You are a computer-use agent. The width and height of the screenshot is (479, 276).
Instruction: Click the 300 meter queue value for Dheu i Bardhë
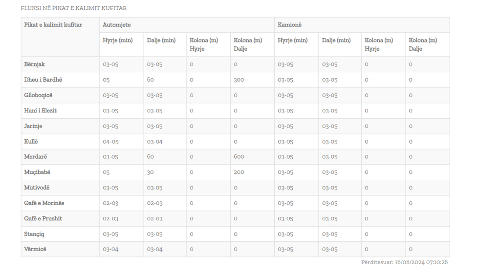[239, 80]
